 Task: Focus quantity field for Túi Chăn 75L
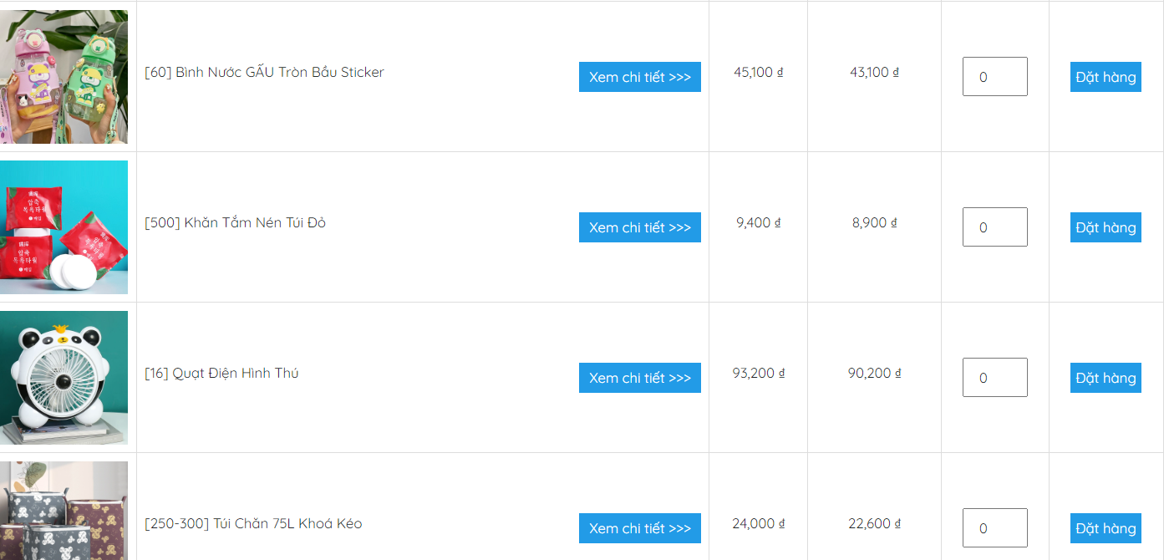(x=995, y=528)
